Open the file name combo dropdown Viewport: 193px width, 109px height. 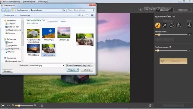(64, 65)
